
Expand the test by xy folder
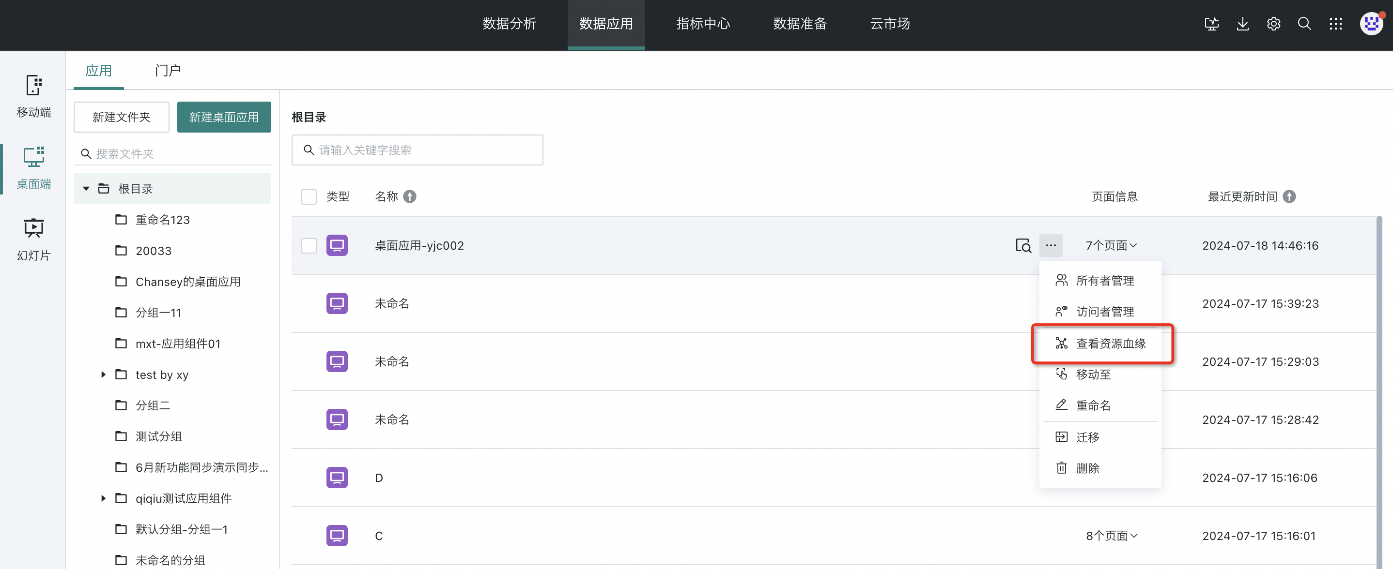[x=103, y=374]
